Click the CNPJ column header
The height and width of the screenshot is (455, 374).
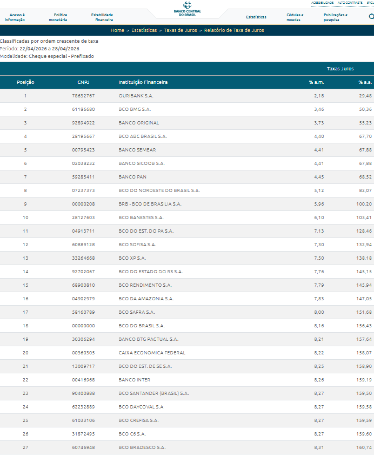click(x=83, y=82)
